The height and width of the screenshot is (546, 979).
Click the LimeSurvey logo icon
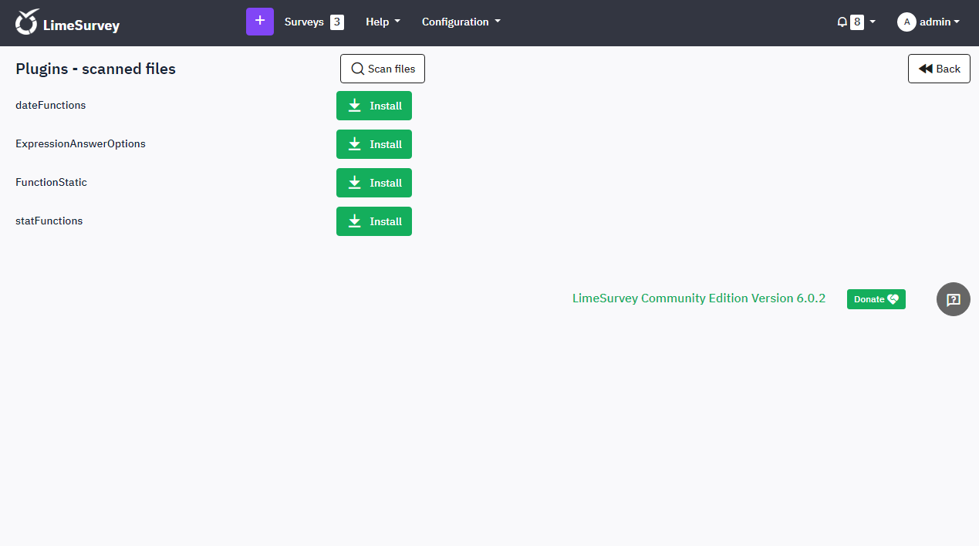coord(27,22)
